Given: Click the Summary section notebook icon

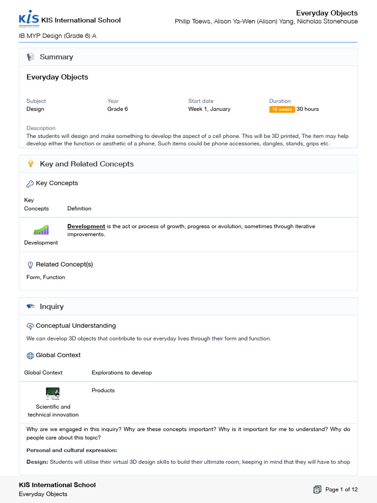Looking at the screenshot, I should click(x=30, y=57).
